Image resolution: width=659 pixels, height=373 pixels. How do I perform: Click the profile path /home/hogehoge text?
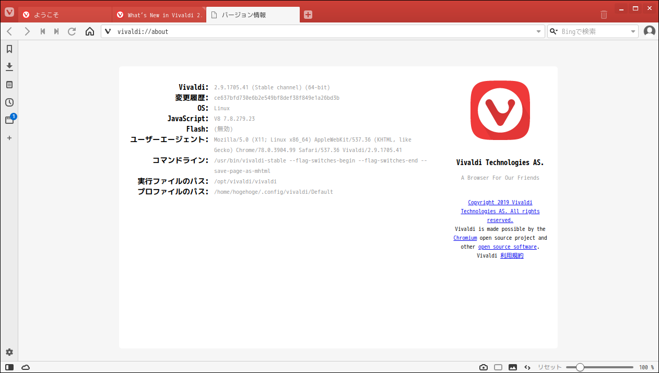click(274, 192)
